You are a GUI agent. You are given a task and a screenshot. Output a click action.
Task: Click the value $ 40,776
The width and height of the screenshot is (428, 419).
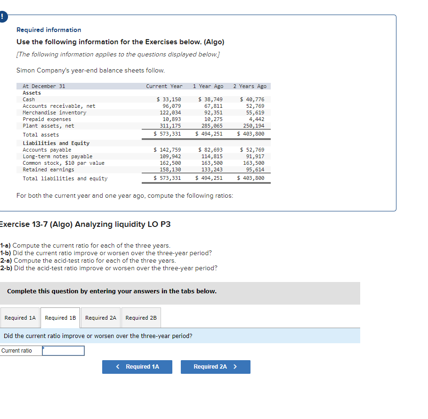(x=252, y=99)
